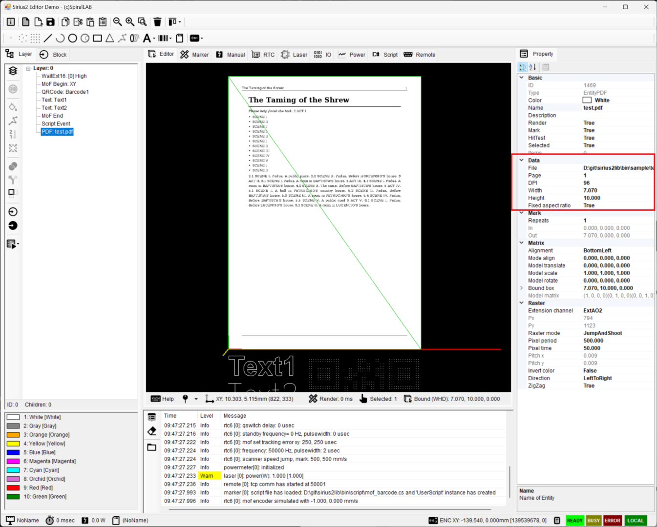Viewport: 657px width, 527px height.
Task: Zoom out the editor view
Action: 117,21
